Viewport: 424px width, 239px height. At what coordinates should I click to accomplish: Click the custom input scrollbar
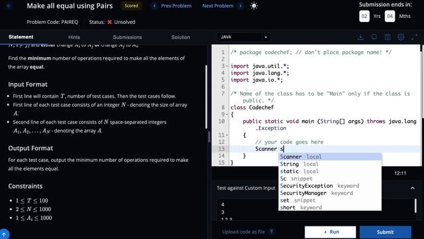click(x=415, y=206)
